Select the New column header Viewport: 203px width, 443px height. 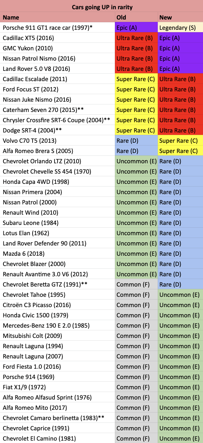click(x=180, y=17)
